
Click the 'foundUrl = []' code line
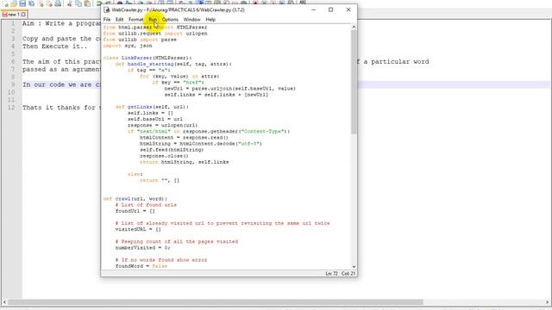click(135, 211)
